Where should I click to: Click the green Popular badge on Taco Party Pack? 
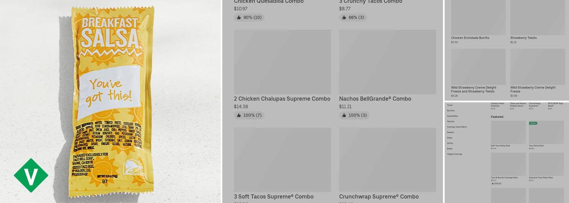[x=533, y=123]
